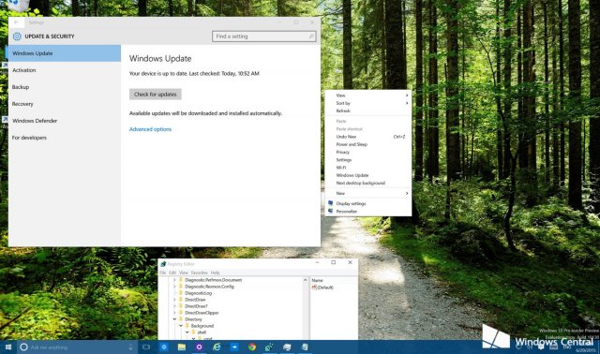Click the green satellite app icon on taskbar
600x354 pixels.
(269, 347)
